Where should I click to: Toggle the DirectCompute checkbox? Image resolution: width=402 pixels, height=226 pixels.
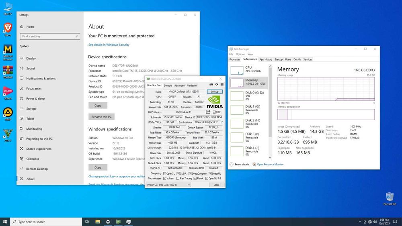190,173
